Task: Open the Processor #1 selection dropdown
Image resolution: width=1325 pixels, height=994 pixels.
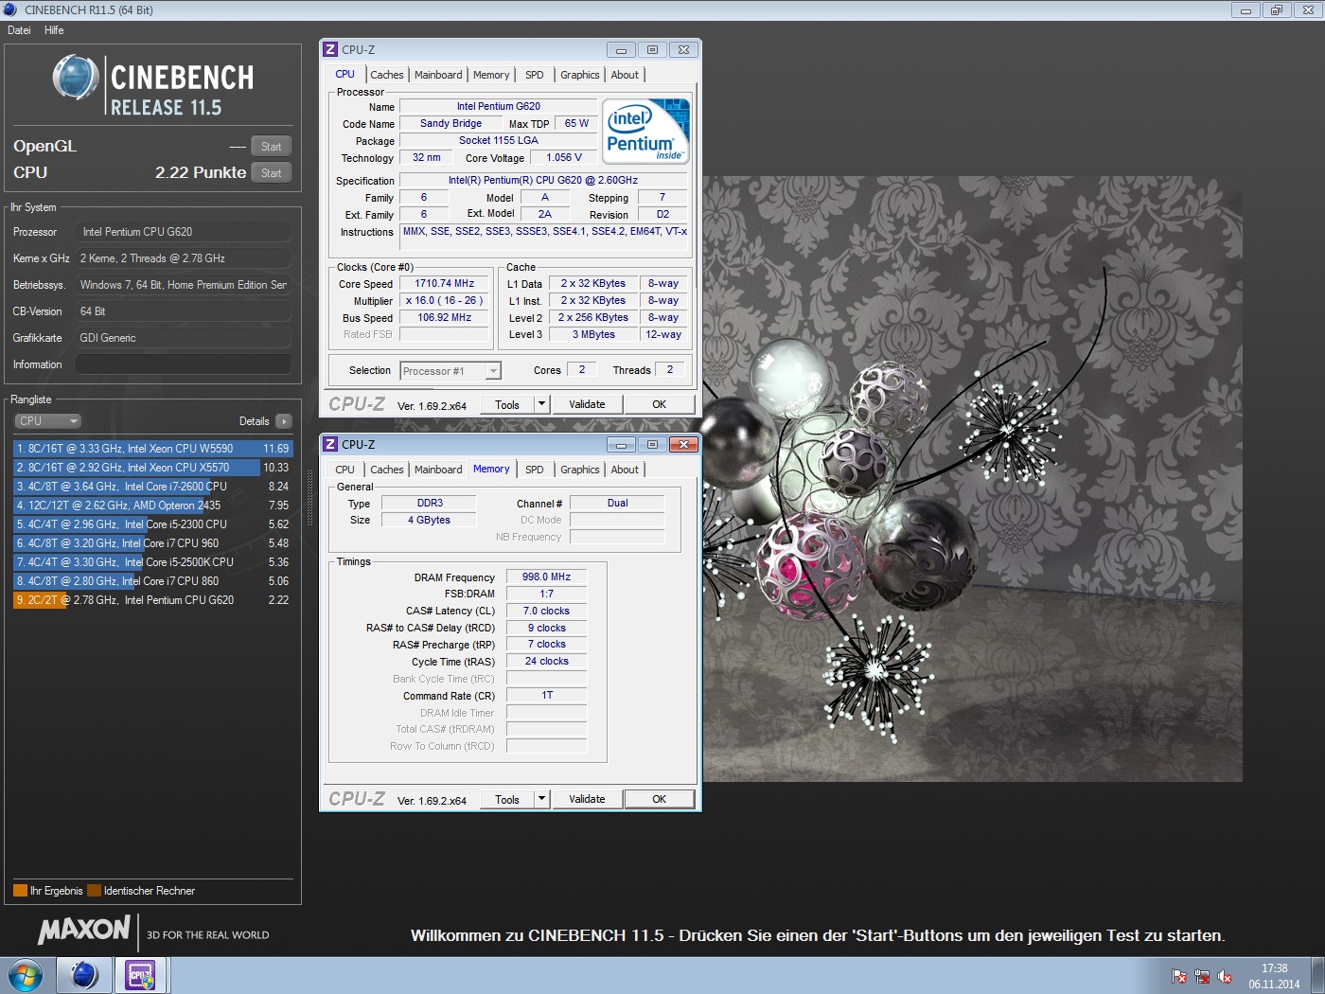Action: click(450, 371)
